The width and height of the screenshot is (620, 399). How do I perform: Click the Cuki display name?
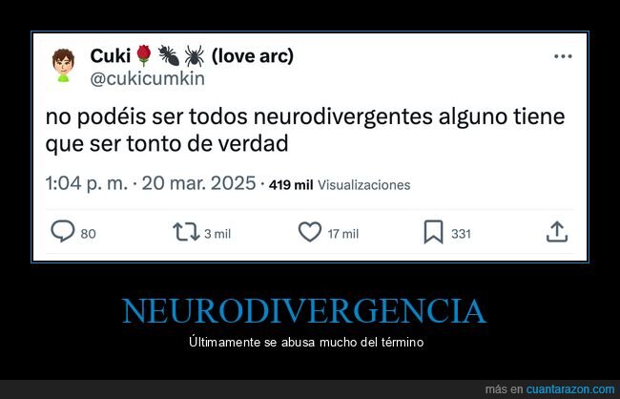click(x=111, y=56)
